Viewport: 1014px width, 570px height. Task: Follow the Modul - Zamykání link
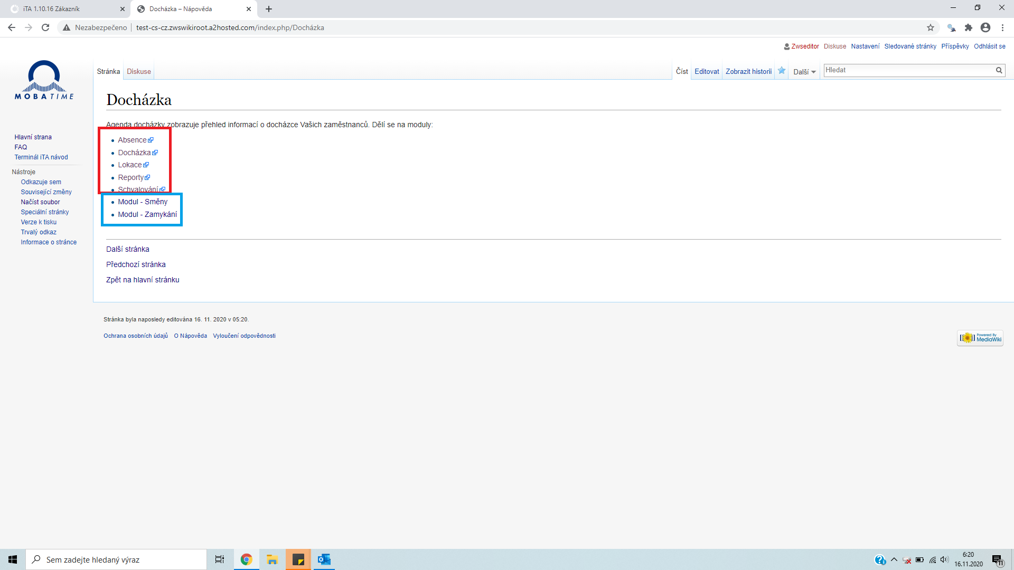147,214
